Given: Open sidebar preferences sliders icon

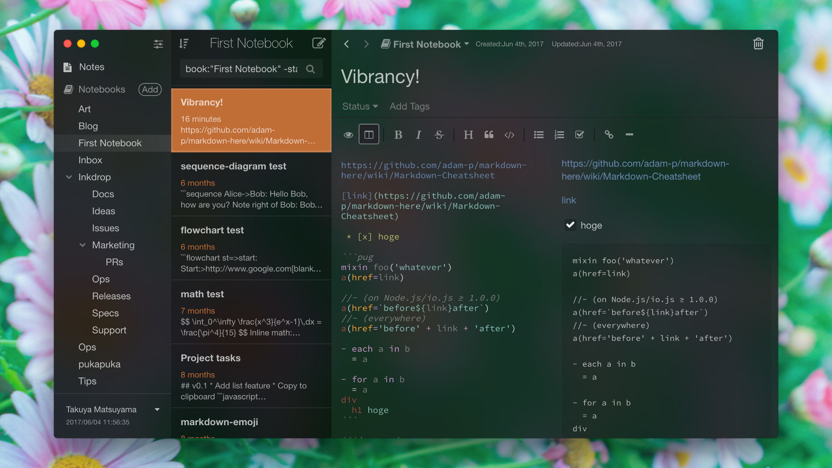Looking at the screenshot, I should click(x=158, y=44).
